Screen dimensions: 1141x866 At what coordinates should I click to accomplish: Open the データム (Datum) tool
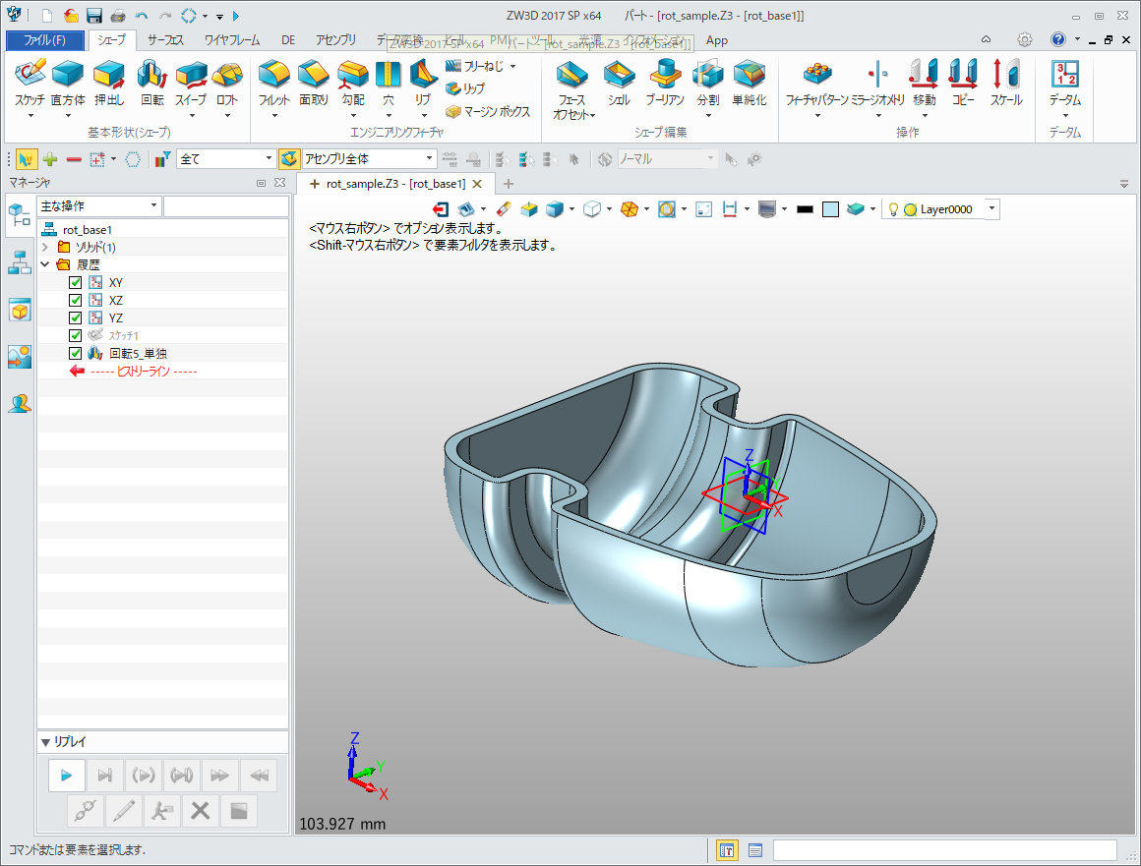tap(1064, 83)
